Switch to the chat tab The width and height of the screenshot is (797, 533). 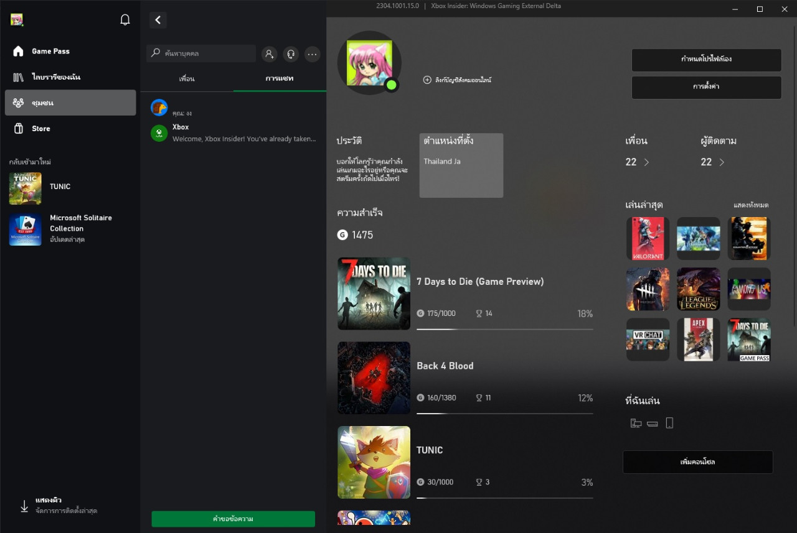280,79
